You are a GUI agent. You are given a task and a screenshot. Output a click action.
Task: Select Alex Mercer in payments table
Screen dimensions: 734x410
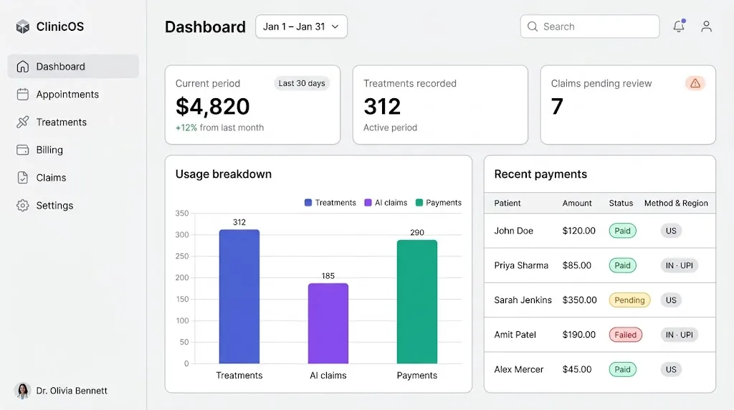[519, 369]
